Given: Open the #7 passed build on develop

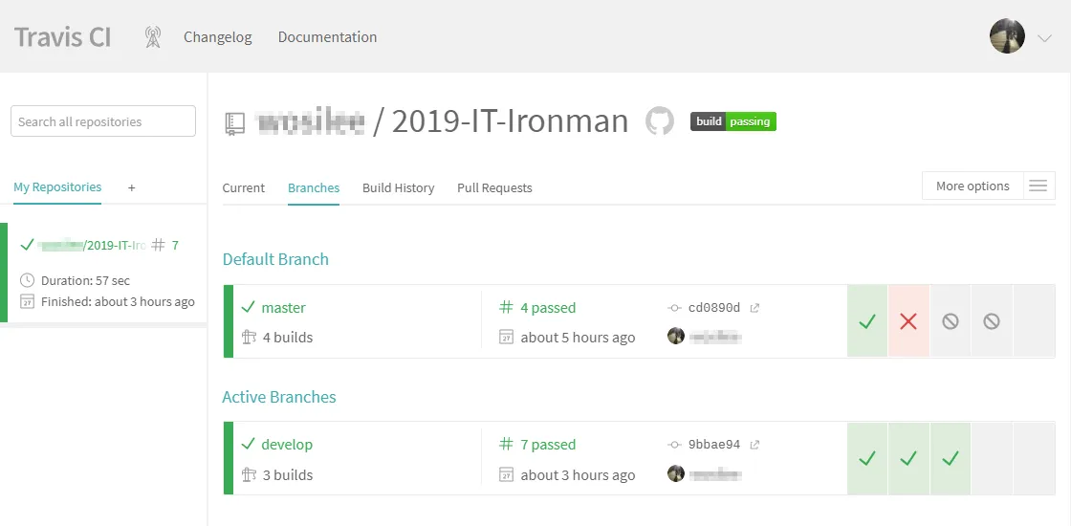Looking at the screenshot, I should click(x=547, y=445).
